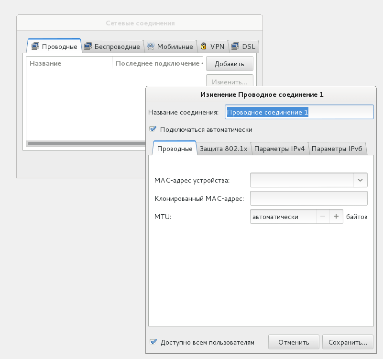383x359 pixels.
Task: Open Мобильные tab in Сетевые соединения window
Action: 170,46
